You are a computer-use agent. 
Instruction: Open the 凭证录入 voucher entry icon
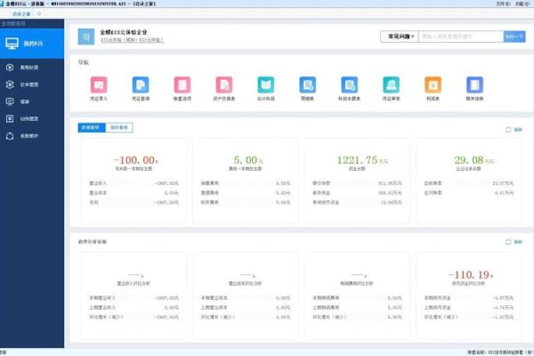point(99,85)
